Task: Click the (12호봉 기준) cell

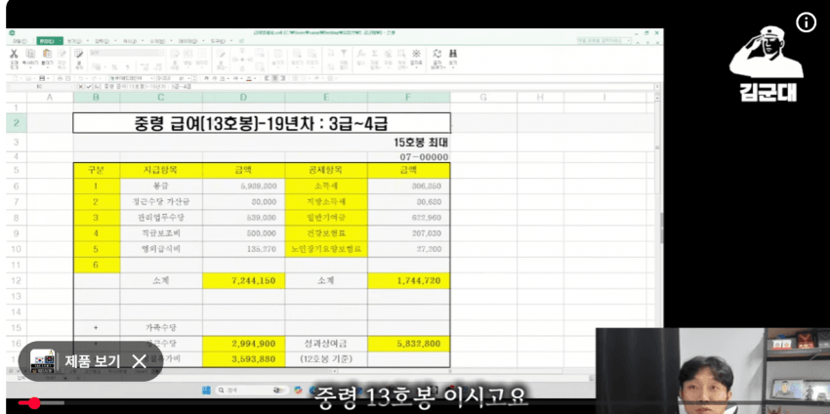Action: click(326, 359)
